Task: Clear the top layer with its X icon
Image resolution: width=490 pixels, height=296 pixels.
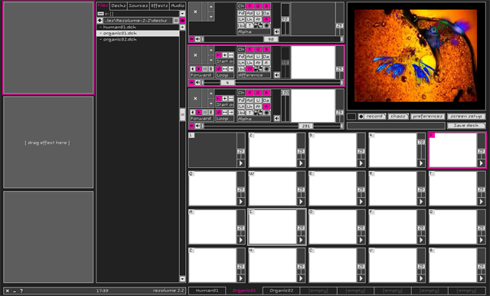Action: (x=195, y=12)
